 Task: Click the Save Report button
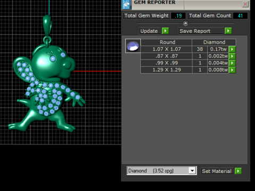201,31
